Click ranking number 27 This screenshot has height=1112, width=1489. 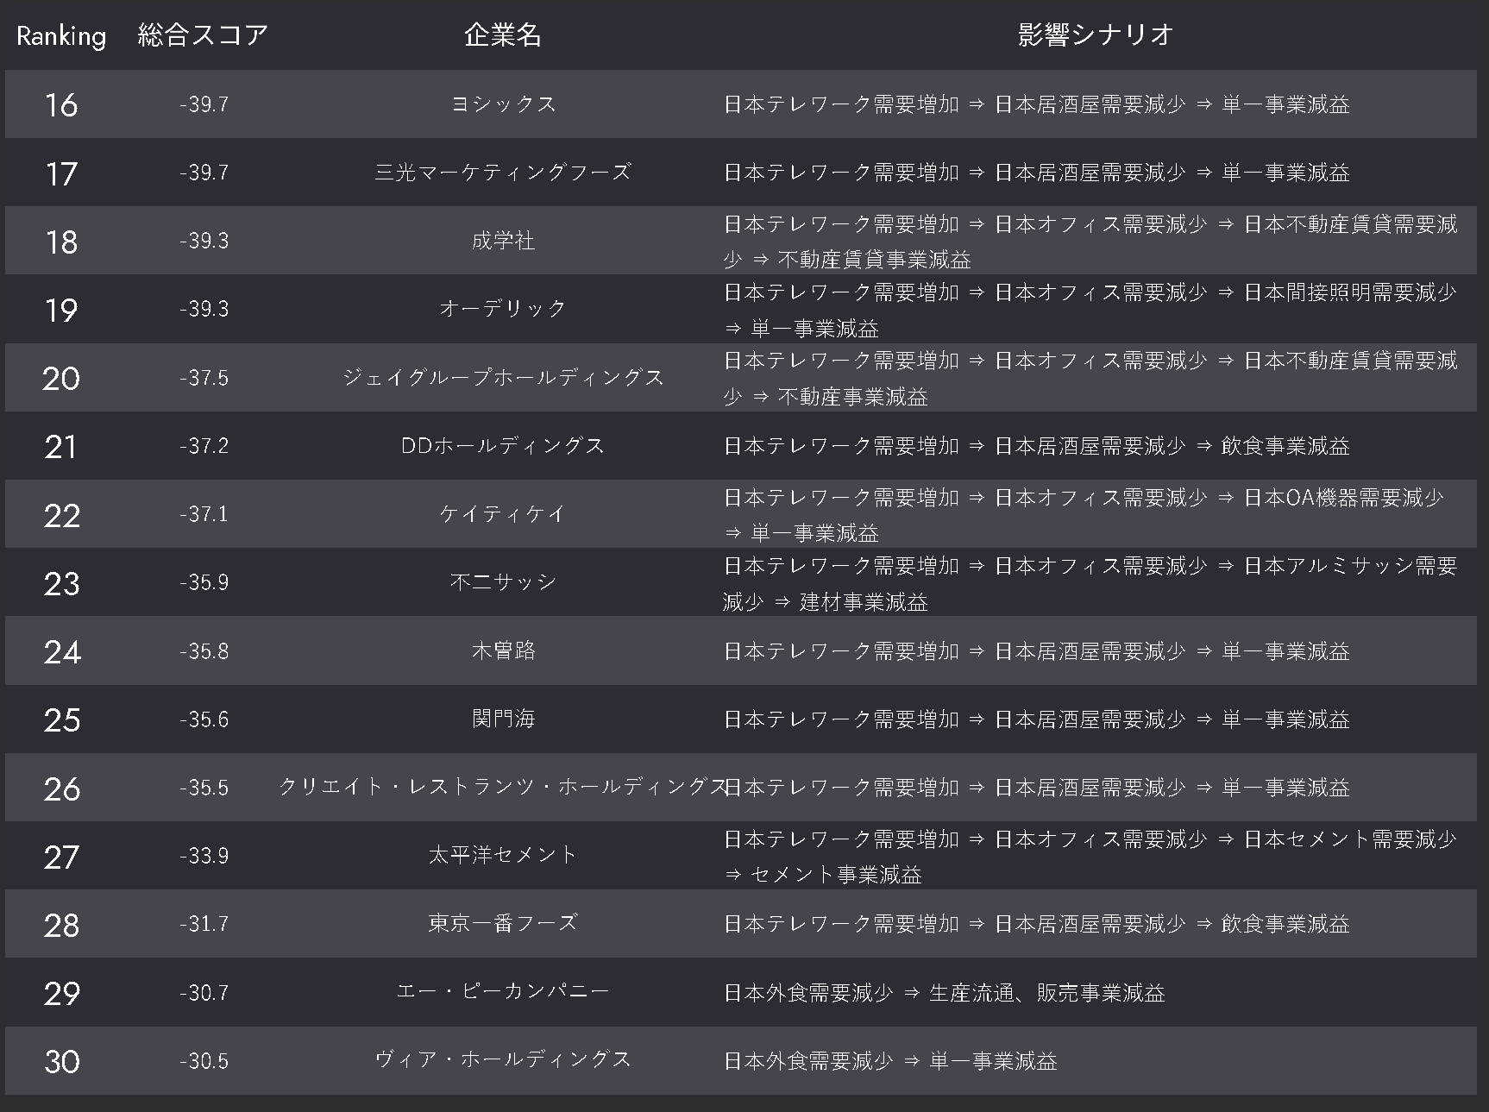point(61,857)
